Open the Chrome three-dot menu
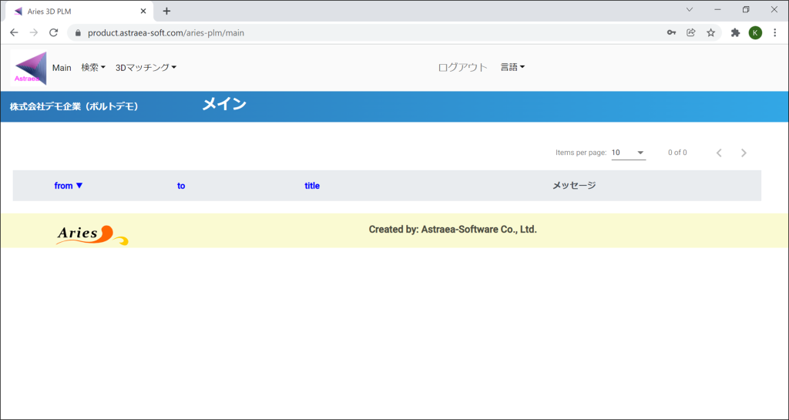Screen dimensions: 789x420 pyautogui.click(x=775, y=32)
